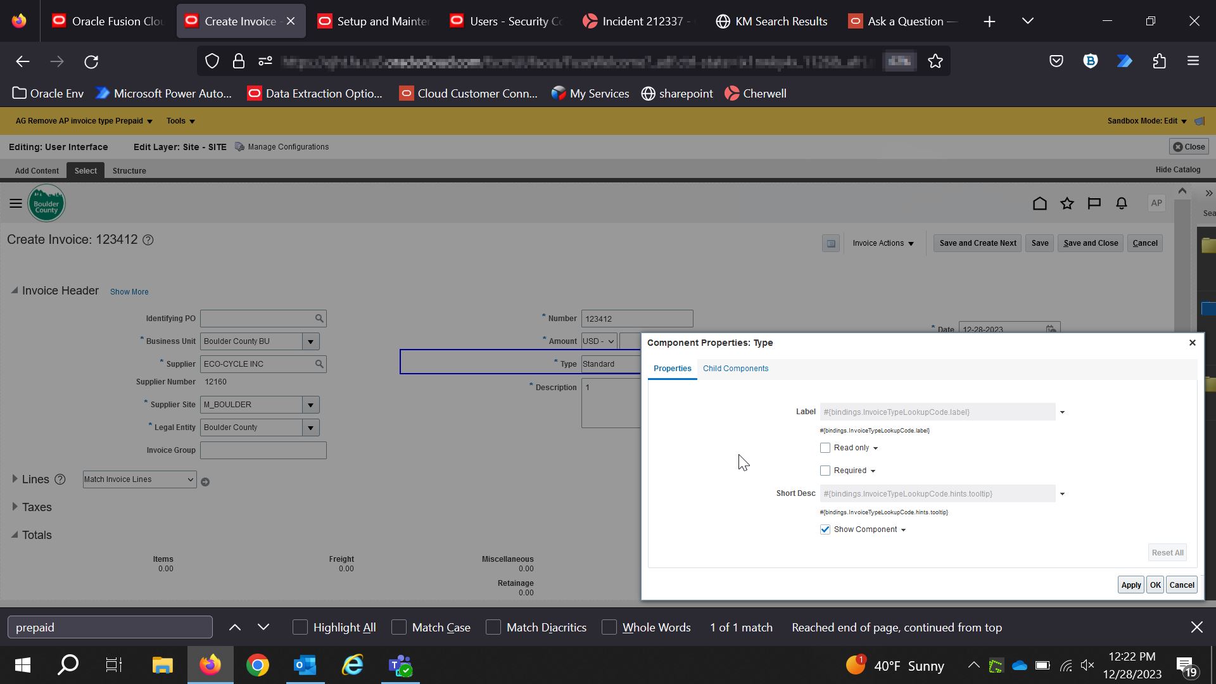1216x684 pixels.
Task: Open the Business Unit dropdown
Action: [x=310, y=341]
